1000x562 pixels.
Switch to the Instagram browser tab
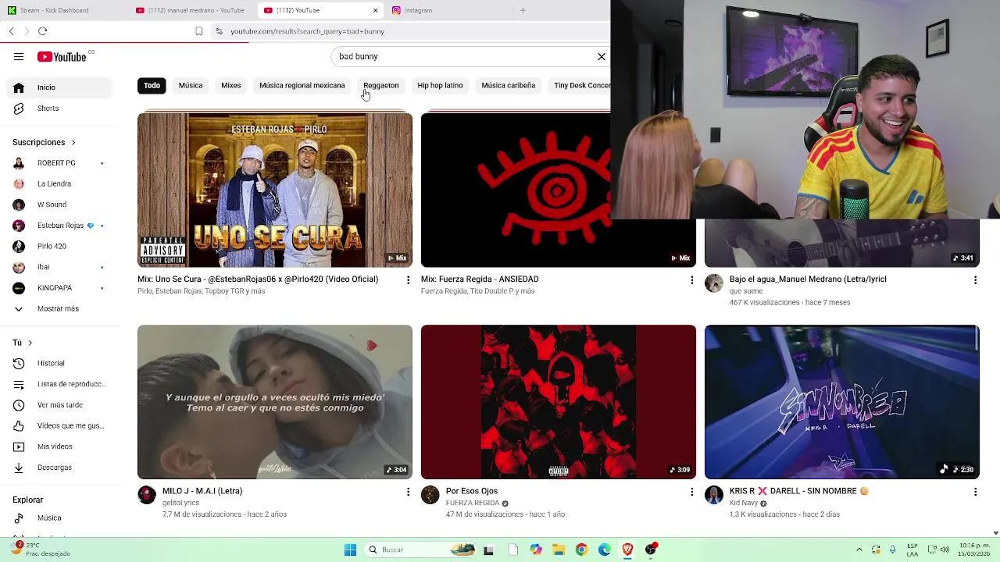449,10
